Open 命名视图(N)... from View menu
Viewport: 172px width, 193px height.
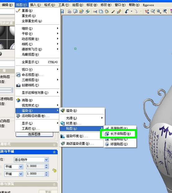(37, 75)
